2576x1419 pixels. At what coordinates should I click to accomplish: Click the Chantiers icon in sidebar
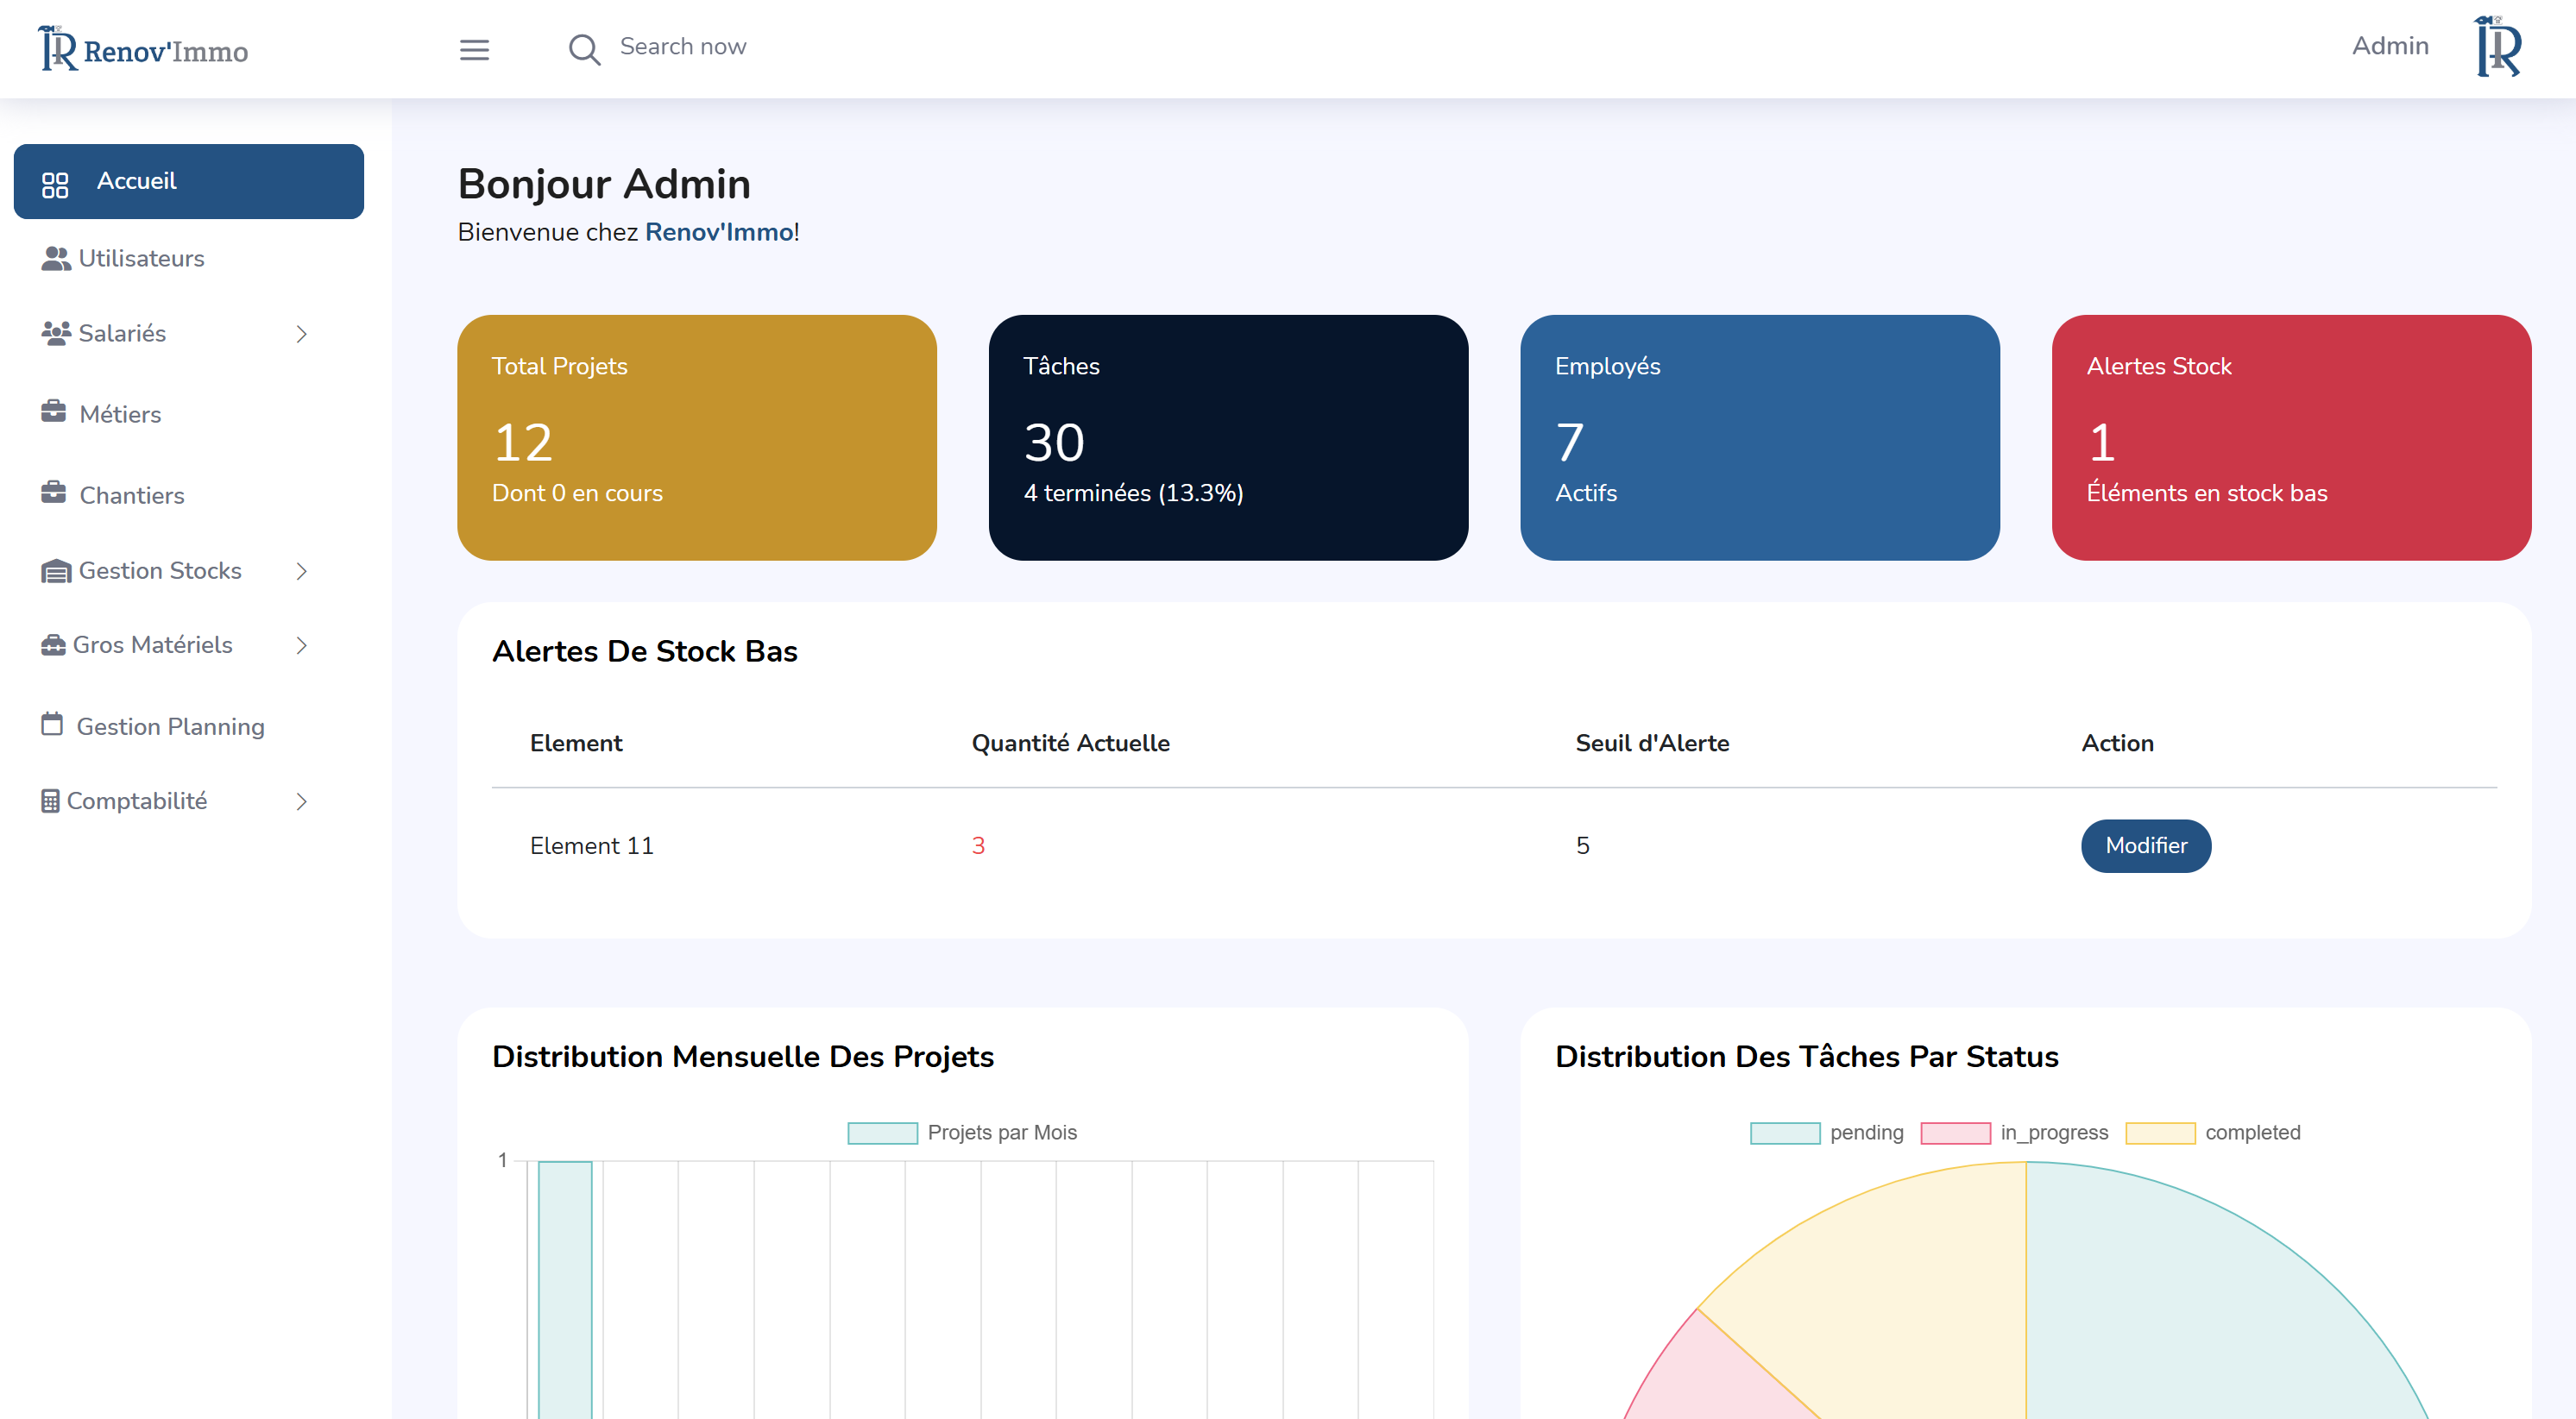(x=55, y=493)
